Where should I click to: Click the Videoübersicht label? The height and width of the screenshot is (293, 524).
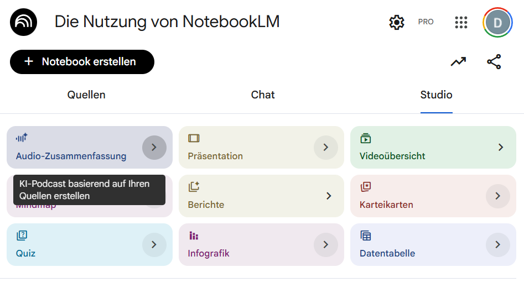click(392, 156)
